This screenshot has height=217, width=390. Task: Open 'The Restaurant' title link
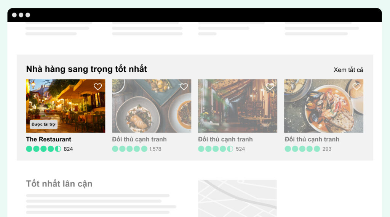pos(48,139)
